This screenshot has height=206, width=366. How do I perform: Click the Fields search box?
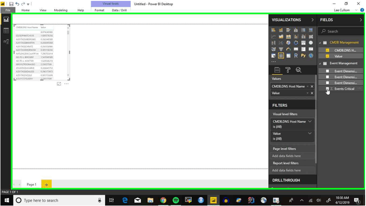coord(341,31)
